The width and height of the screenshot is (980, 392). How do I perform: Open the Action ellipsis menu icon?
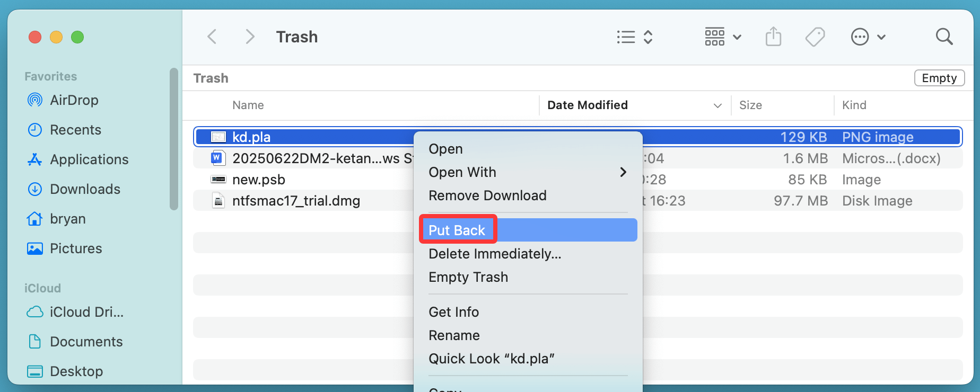click(x=860, y=37)
